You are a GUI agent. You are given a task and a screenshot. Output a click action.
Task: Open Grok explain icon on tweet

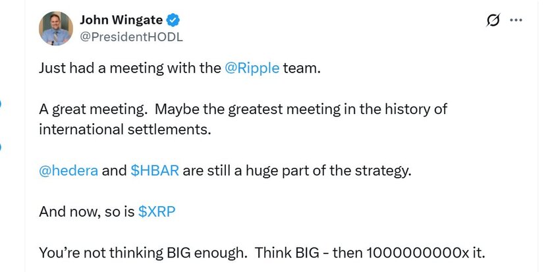(493, 20)
